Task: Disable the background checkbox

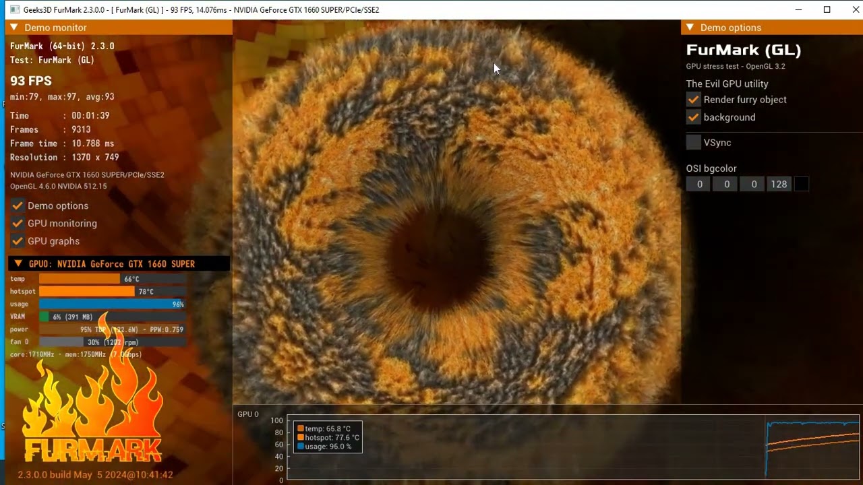Action: click(694, 117)
